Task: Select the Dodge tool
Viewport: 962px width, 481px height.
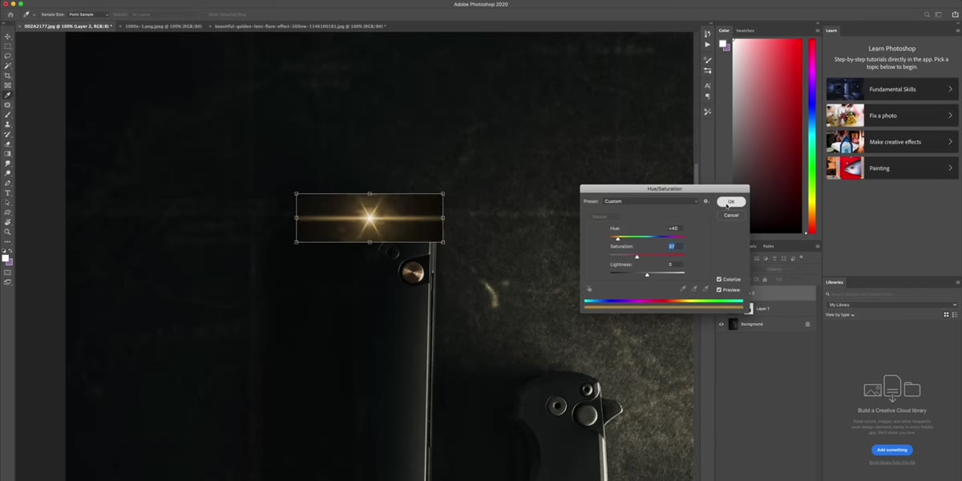Action: pos(8,173)
